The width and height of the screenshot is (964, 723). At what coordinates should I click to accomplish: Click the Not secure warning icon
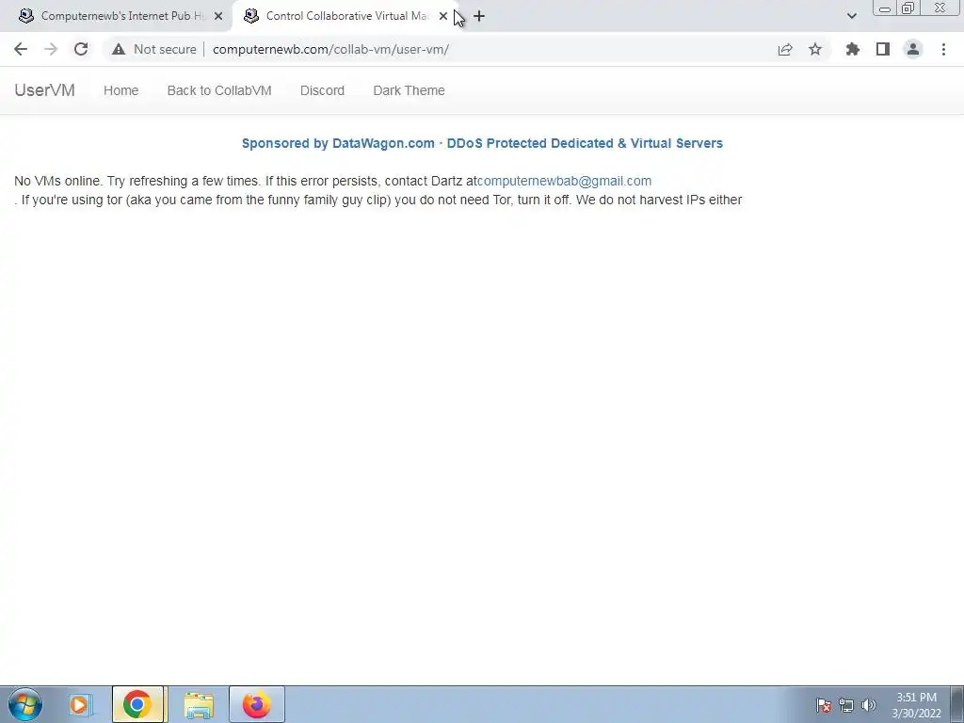119,49
